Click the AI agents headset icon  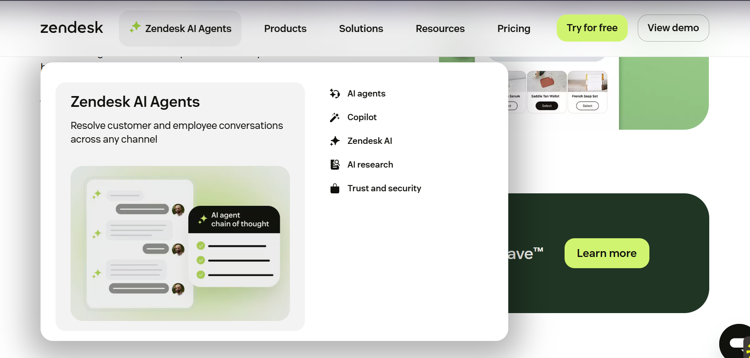(335, 94)
